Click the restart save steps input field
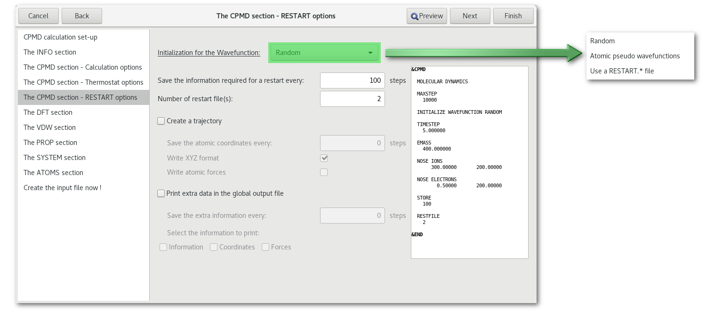This screenshot has width=714, height=312. click(352, 80)
